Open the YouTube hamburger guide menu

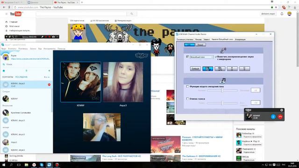6,14
